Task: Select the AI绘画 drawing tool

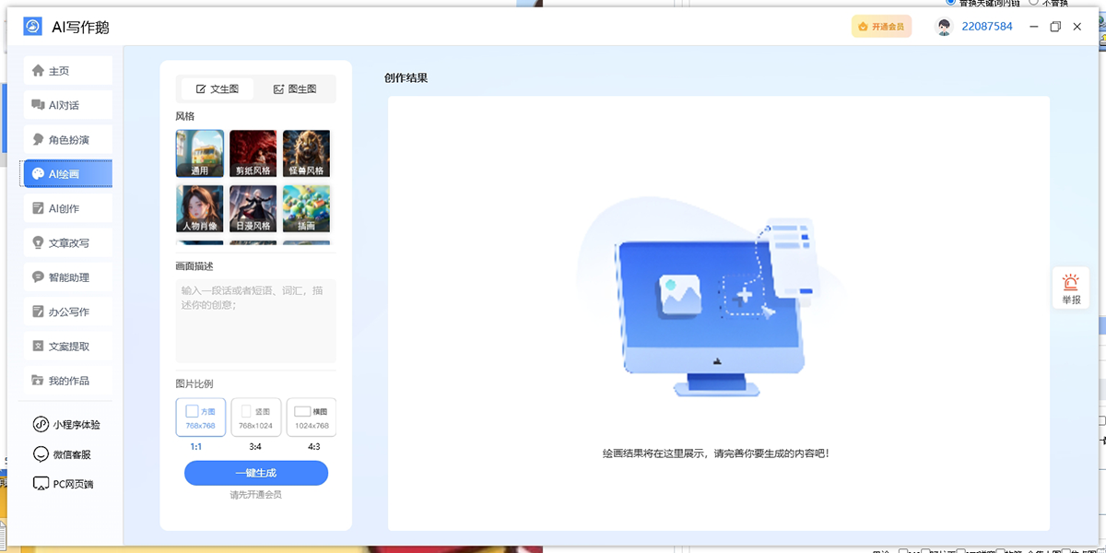Action: (x=67, y=173)
